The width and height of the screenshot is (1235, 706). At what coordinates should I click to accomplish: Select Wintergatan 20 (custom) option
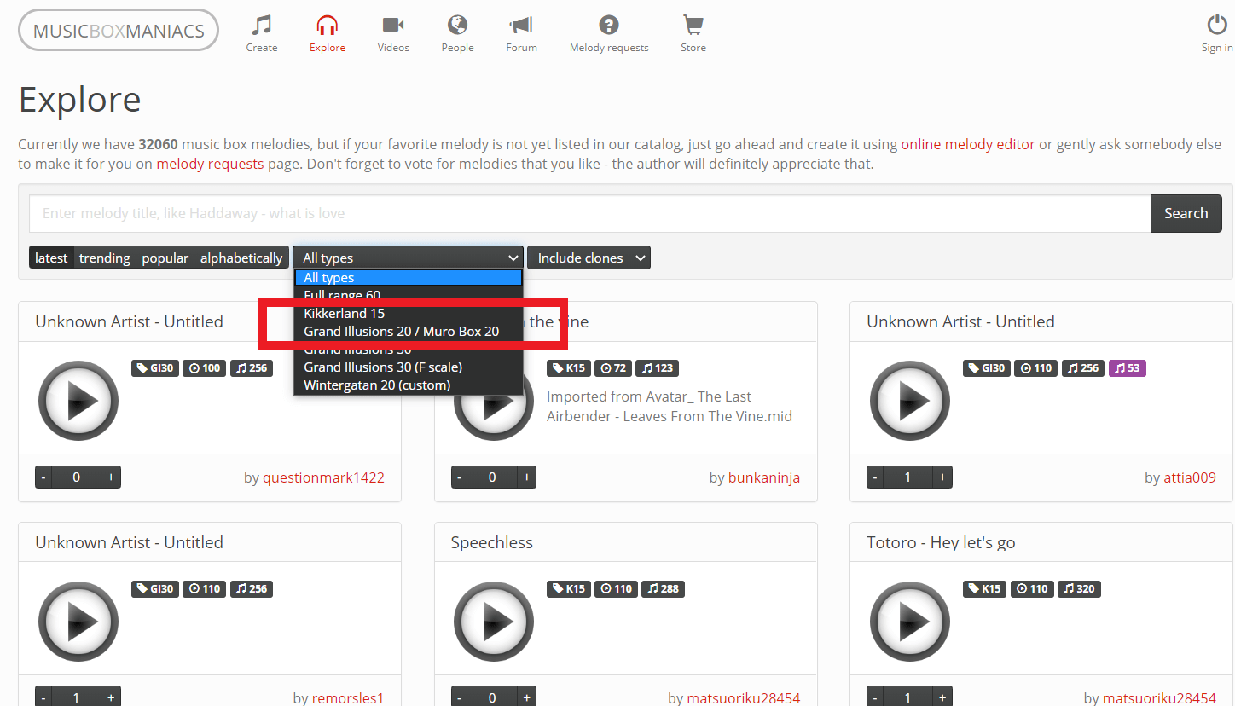pyautogui.click(x=377, y=385)
